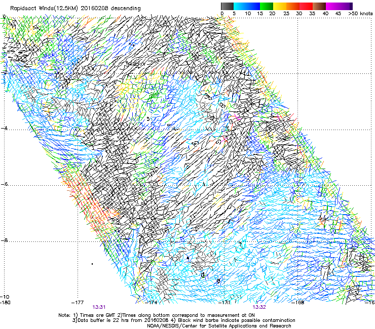The image size is (375, 329).
Task: Click the brown 35-40 knots legend swatch
Action: point(319,6)
